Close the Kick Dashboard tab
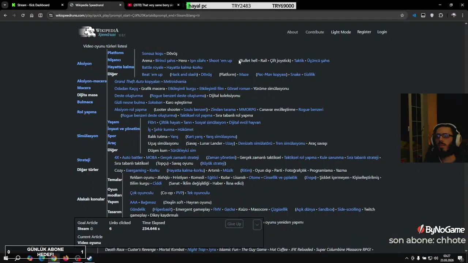468x263 pixels. [x=62, y=5]
